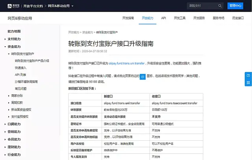Click the search magnifier icon
252x160 pixels.
click(220, 6)
